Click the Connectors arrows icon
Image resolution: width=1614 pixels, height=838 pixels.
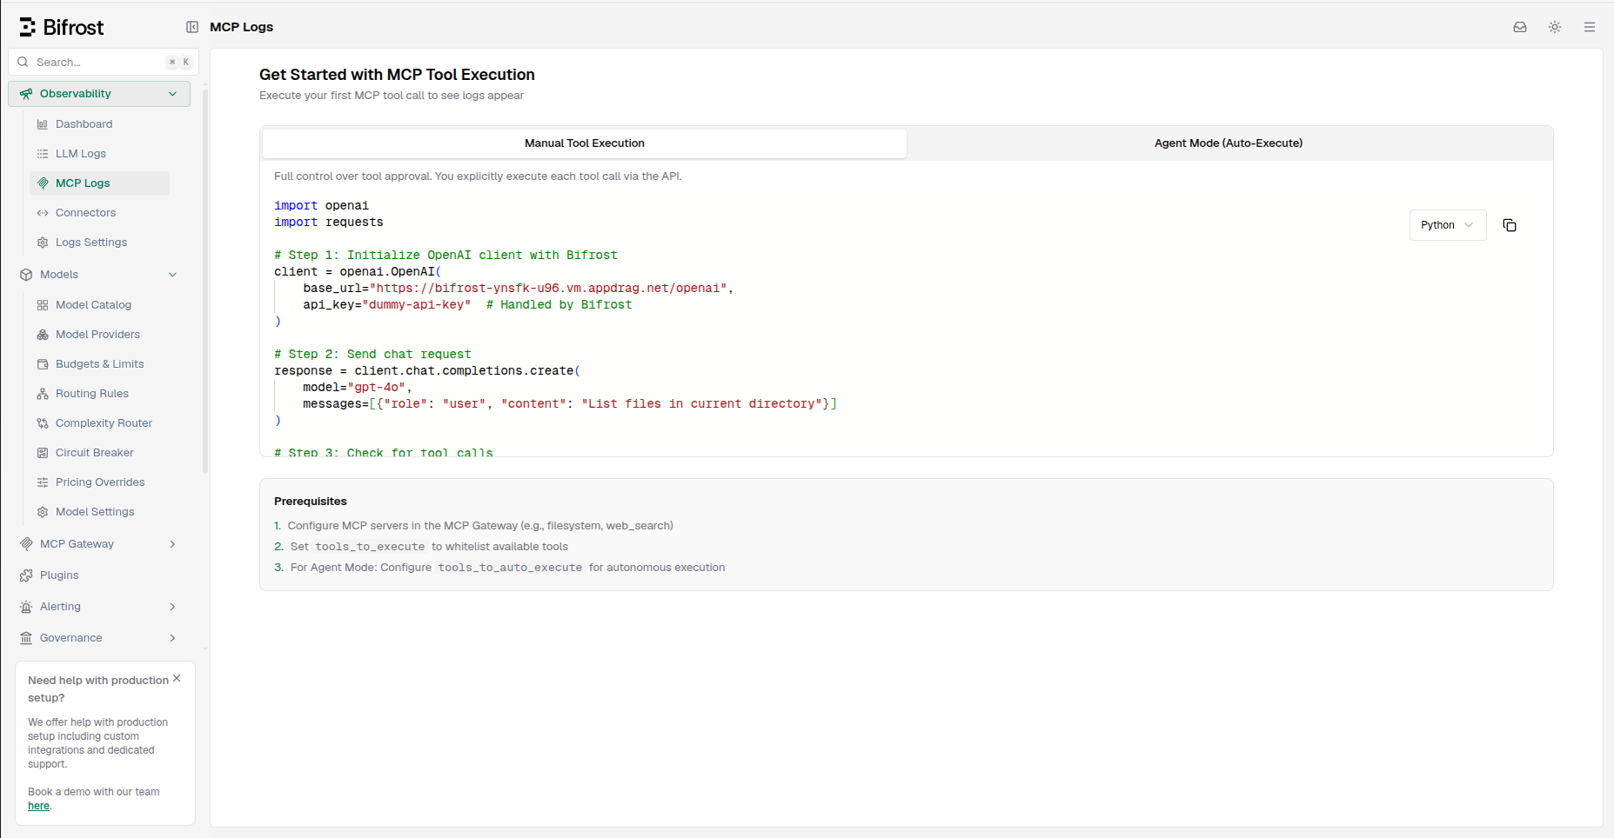[43, 213]
